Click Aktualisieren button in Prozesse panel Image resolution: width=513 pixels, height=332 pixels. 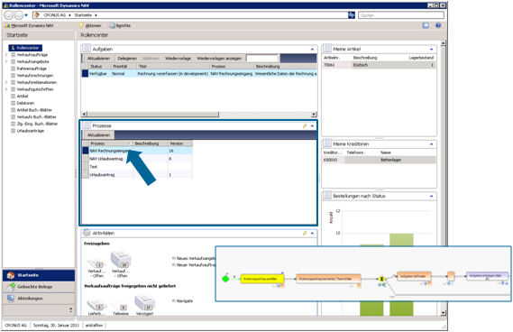[98, 135]
